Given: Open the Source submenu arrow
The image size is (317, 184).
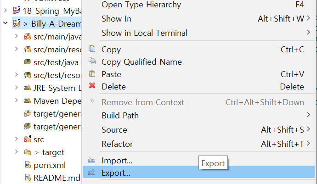Looking at the screenshot, I should click(308, 129).
